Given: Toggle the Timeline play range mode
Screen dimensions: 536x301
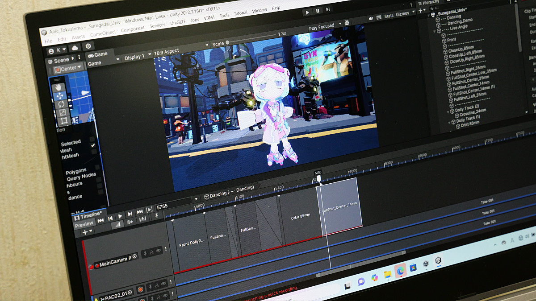Looking at the screenshot, I should click(149, 209).
